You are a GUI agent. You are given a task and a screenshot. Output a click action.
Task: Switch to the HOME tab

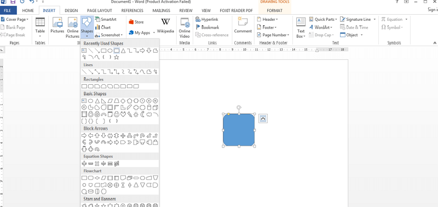pyautogui.click(x=28, y=10)
